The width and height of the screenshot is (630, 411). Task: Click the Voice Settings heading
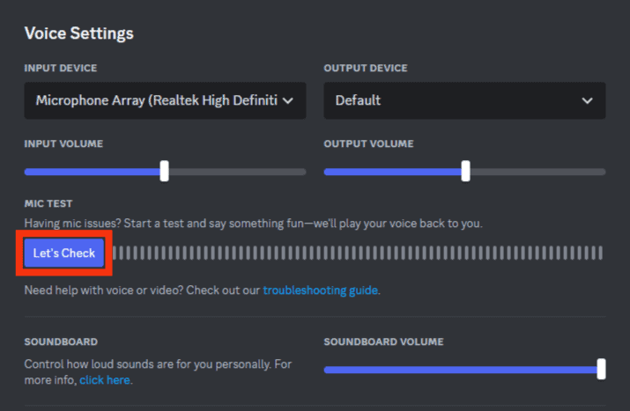[x=78, y=33]
